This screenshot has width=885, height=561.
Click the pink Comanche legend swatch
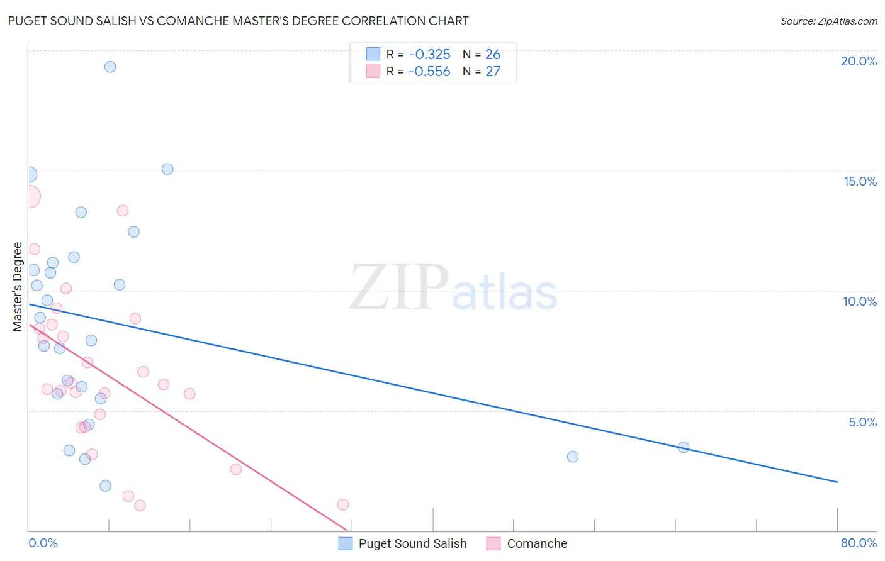click(493, 543)
